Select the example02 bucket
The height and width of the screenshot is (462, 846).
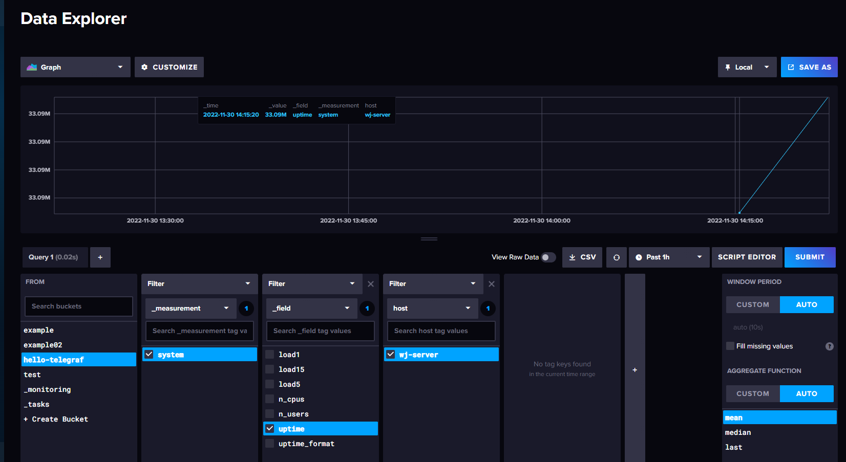click(x=79, y=345)
